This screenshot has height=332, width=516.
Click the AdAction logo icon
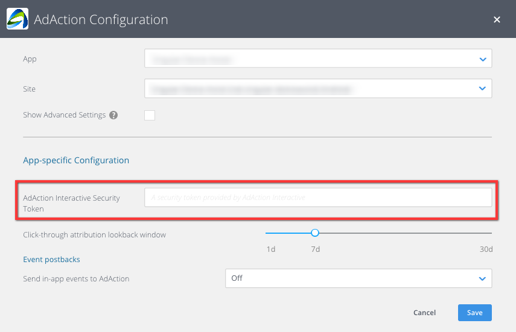click(x=18, y=19)
